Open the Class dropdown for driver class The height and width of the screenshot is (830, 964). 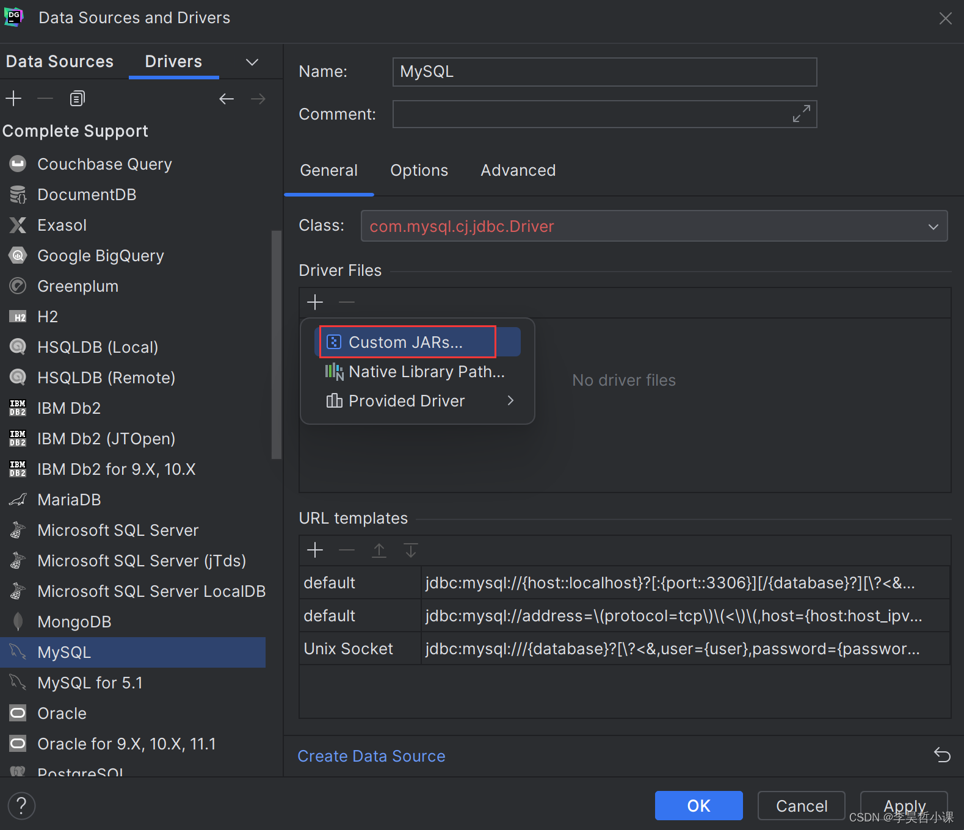(933, 226)
